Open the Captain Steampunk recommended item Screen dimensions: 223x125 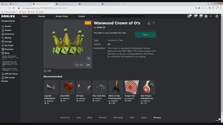[51, 92]
